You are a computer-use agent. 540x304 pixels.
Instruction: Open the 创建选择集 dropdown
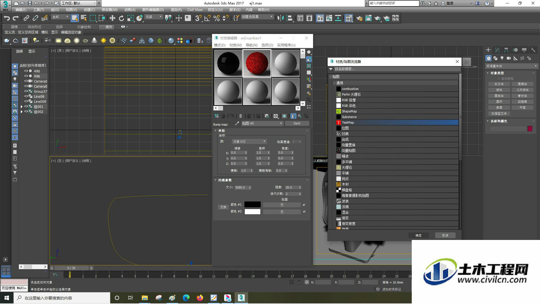click(x=257, y=17)
